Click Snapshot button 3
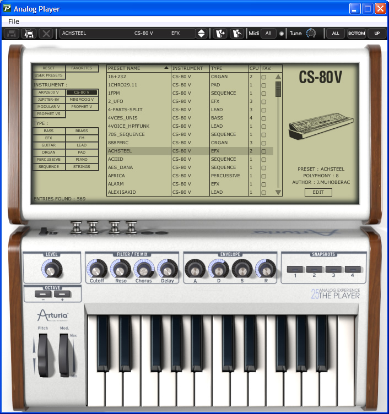The width and height of the screenshot is (389, 414). [333, 269]
